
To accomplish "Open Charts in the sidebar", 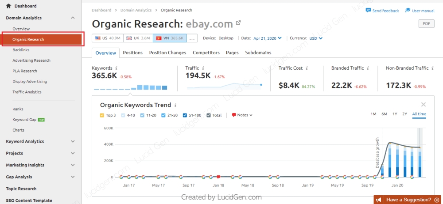I will click(18, 130).
